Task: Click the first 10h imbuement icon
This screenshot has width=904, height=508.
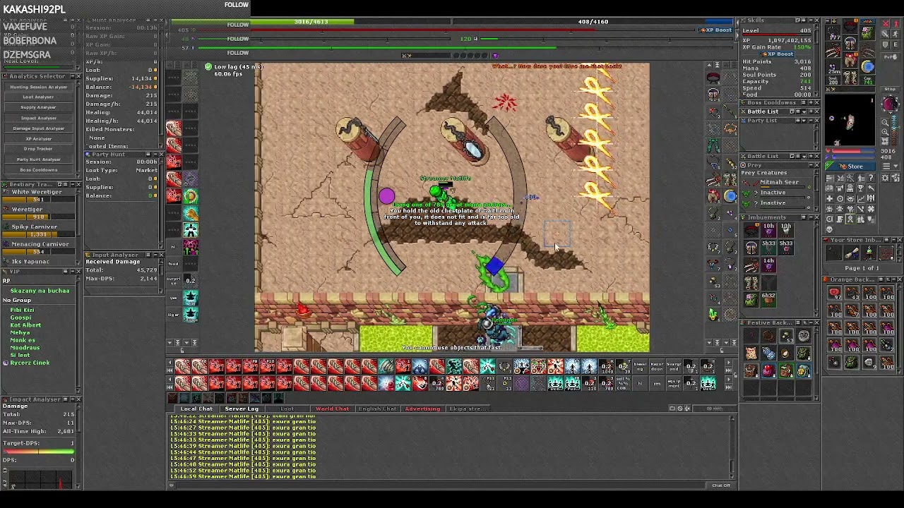Action: pos(768,230)
